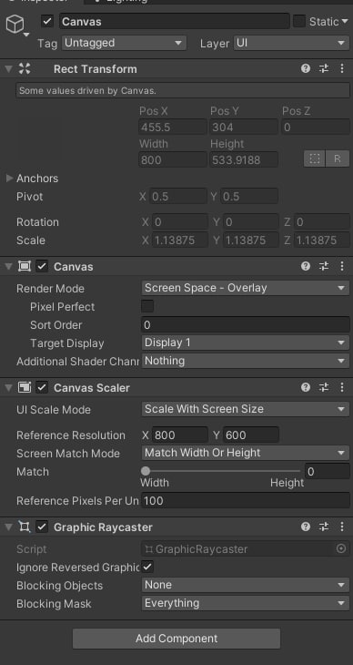Click the Rect Transform component icon
Image resolution: width=353 pixels, height=665 pixels.
(25, 68)
